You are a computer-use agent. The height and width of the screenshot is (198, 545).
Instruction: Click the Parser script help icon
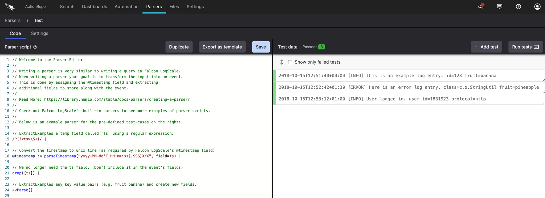[x=35, y=47]
